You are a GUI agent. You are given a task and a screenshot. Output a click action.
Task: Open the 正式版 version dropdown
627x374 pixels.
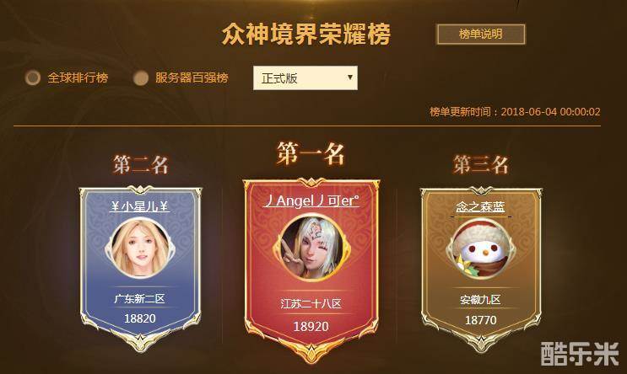305,77
